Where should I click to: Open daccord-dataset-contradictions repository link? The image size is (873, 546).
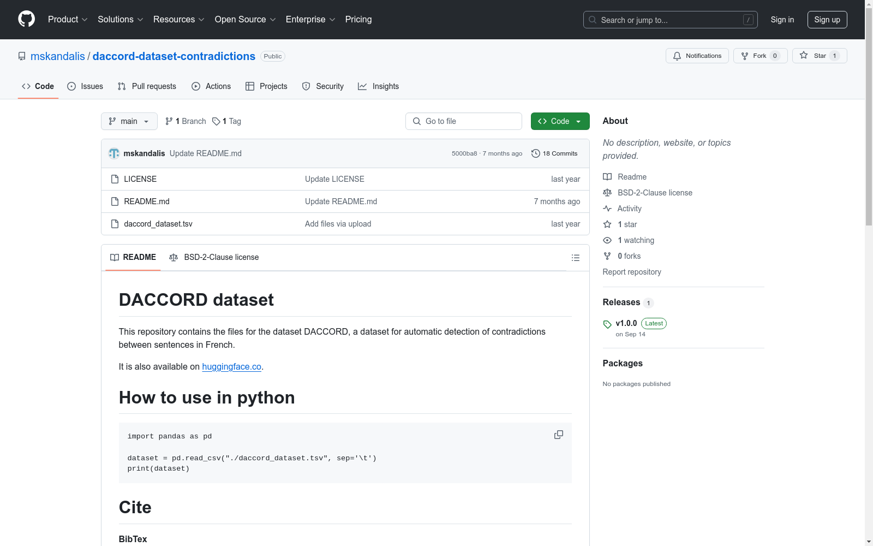click(174, 56)
